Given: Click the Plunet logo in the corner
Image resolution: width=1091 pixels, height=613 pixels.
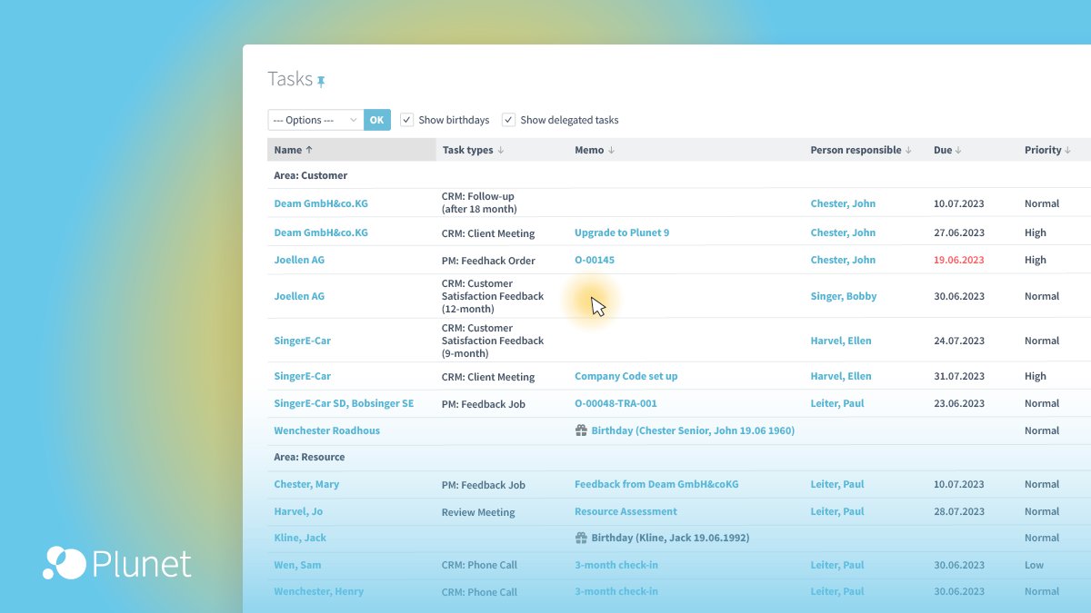Looking at the screenshot, I should tap(118, 564).
